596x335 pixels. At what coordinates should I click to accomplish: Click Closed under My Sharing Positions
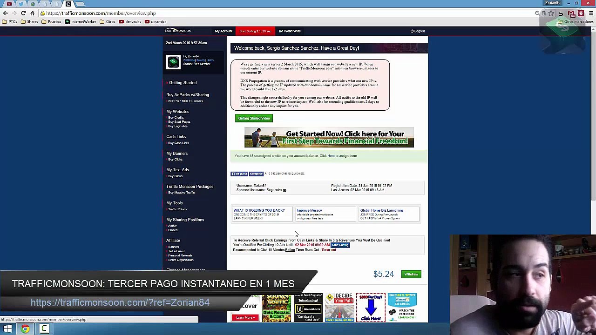pos(173,230)
